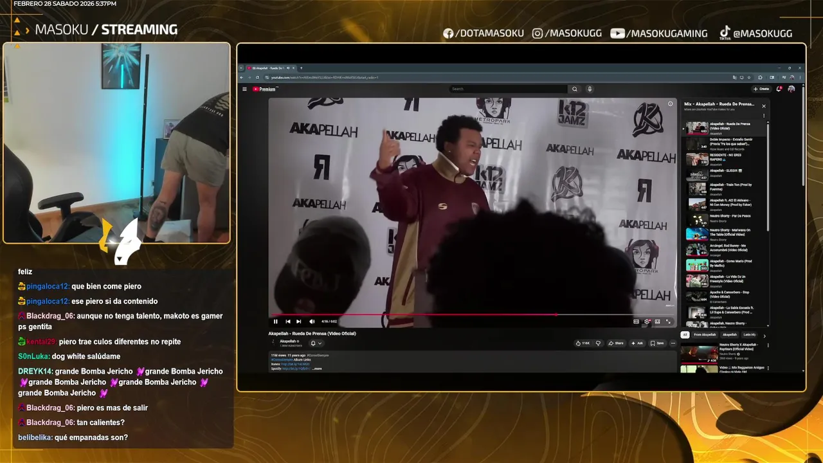Open options for the RapStars recommended video
Screen dimensions: 823x463
(768, 345)
